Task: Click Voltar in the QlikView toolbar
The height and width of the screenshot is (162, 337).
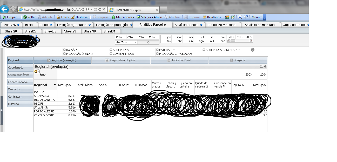Action: [29, 17]
